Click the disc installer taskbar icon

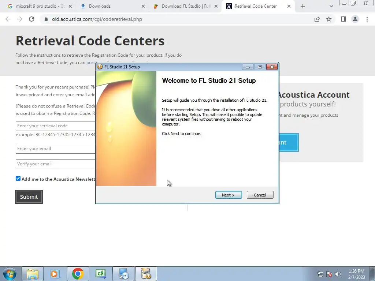123,274
